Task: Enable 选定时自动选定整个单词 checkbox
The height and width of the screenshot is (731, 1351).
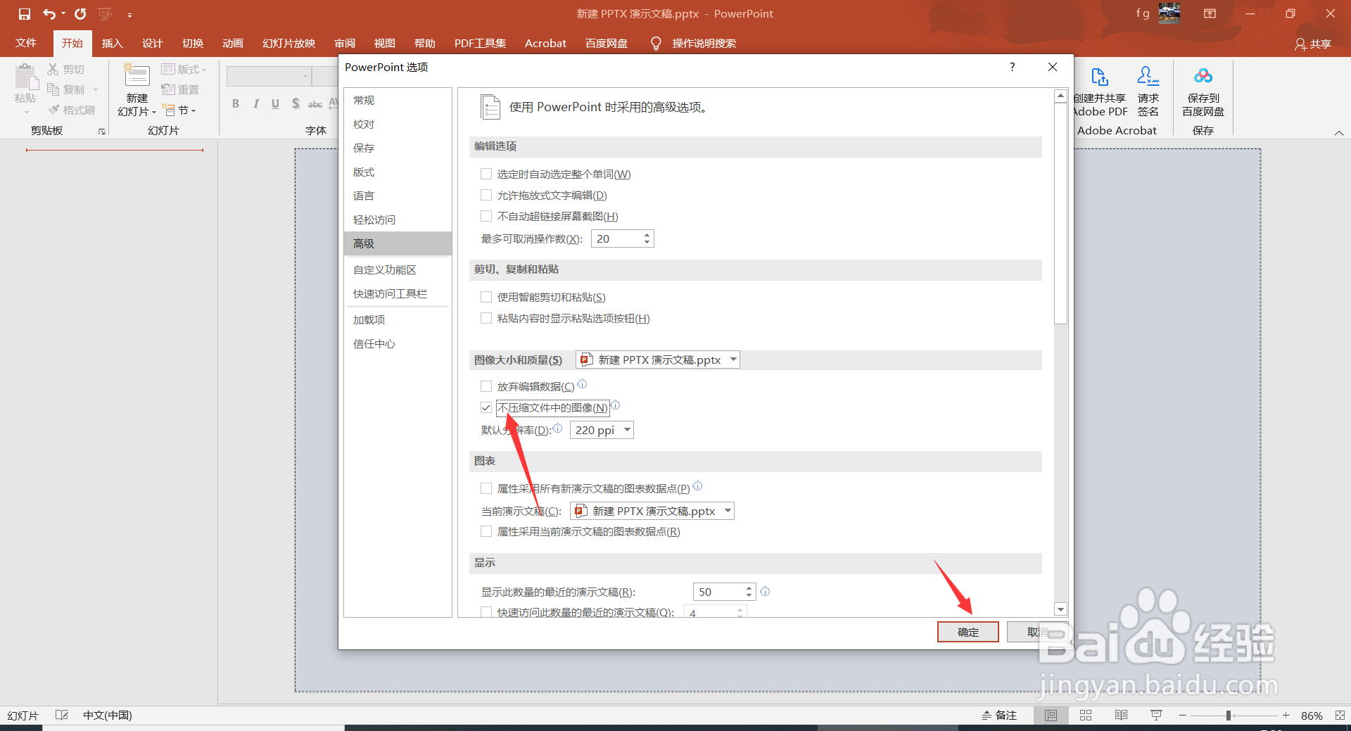Action: coord(486,174)
